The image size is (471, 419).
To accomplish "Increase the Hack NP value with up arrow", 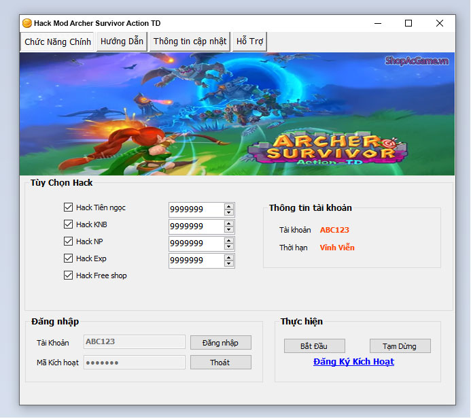I will (229, 241).
